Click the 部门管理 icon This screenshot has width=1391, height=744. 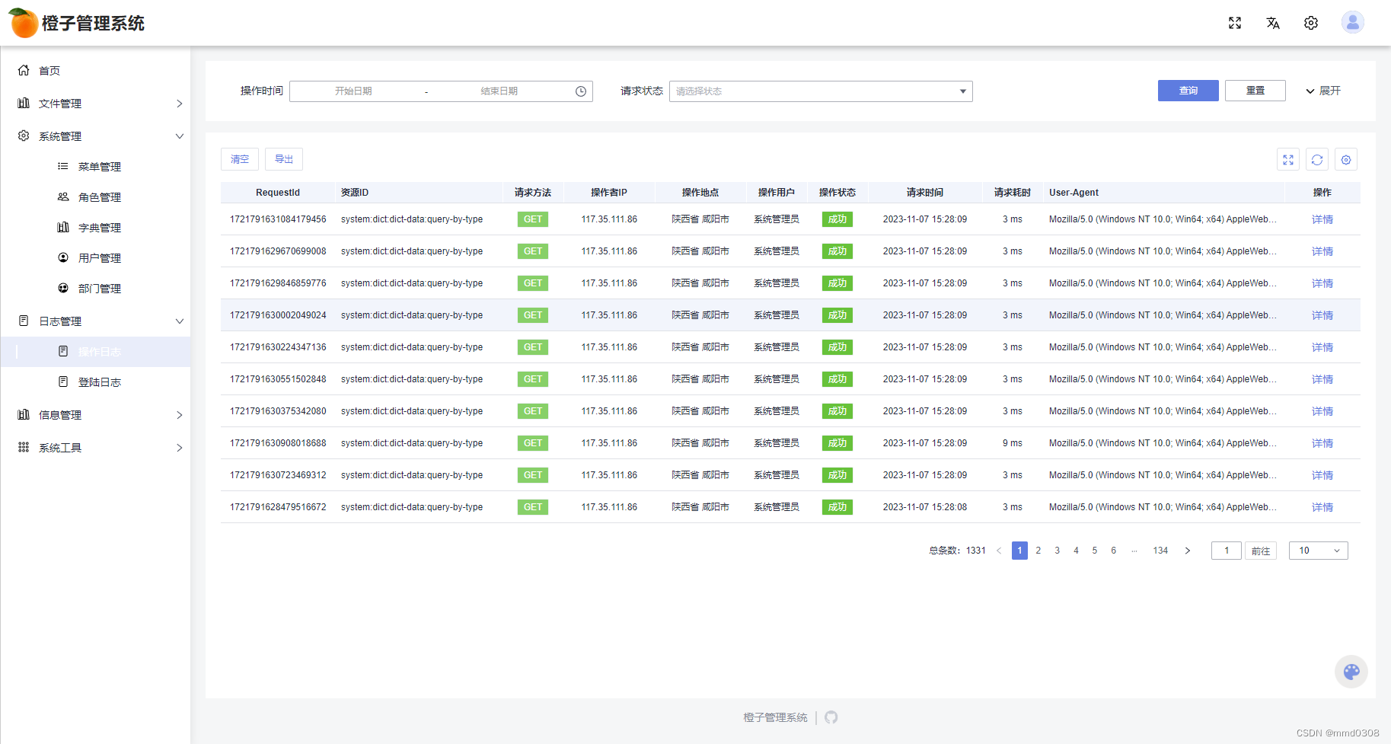click(63, 288)
